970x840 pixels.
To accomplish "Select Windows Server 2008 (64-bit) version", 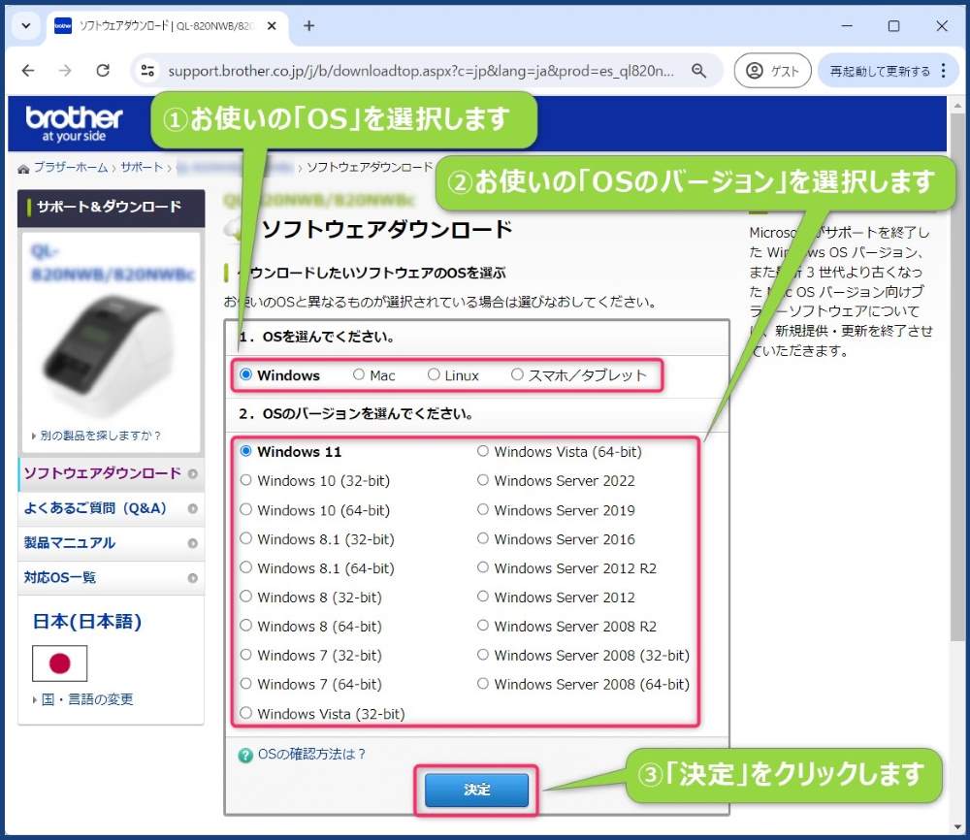I will pyautogui.click(x=482, y=684).
